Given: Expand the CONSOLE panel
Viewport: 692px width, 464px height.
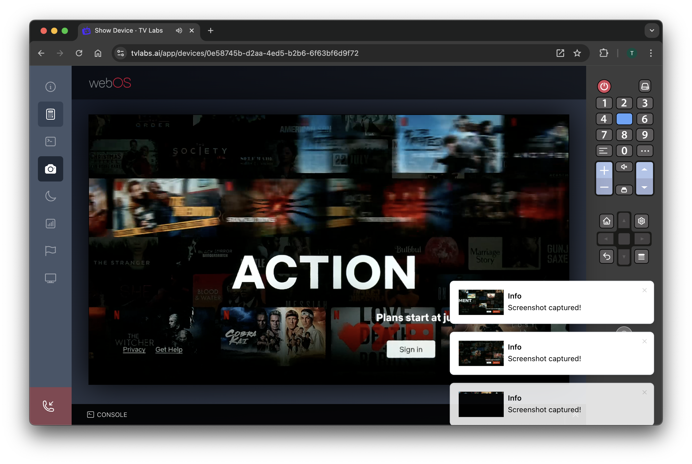Looking at the screenshot, I should click(x=107, y=415).
